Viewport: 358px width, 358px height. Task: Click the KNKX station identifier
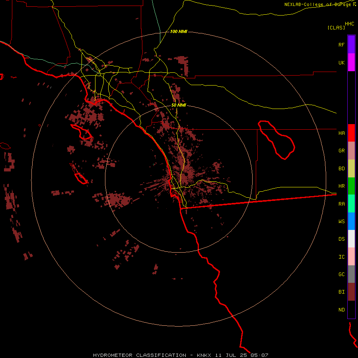[204, 355]
